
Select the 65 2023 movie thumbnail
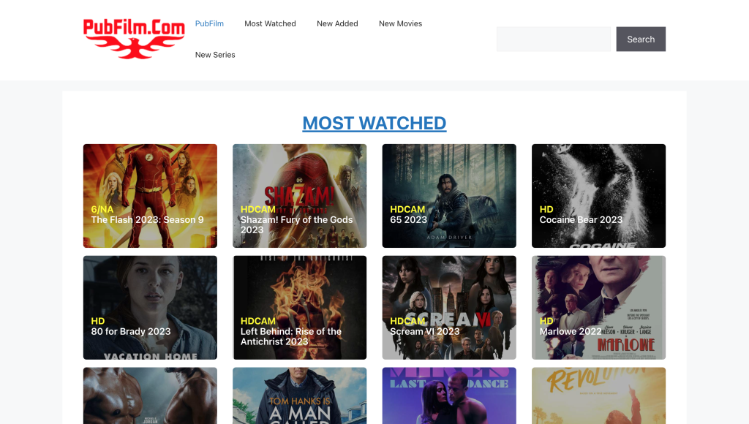[x=449, y=195]
